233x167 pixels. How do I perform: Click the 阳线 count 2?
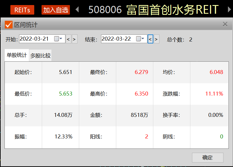click(x=147, y=136)
